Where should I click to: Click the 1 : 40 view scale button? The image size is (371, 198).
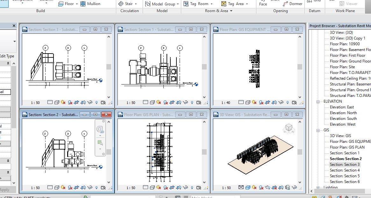[226, 103]
